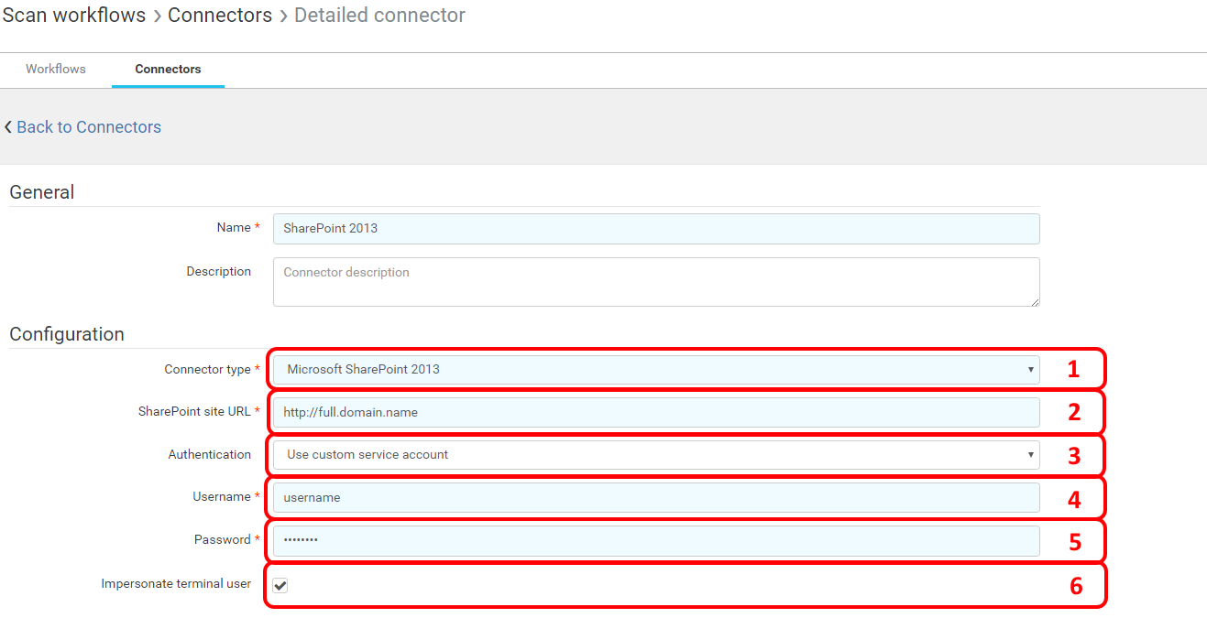The height and width of the screenshot is (618, 1207).
Task: Click the Impersonate terminal user label
Action: click(176, 584)
